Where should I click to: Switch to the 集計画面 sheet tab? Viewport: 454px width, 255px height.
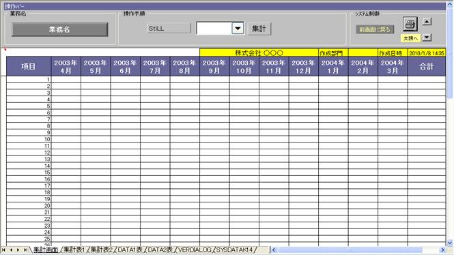46,250
